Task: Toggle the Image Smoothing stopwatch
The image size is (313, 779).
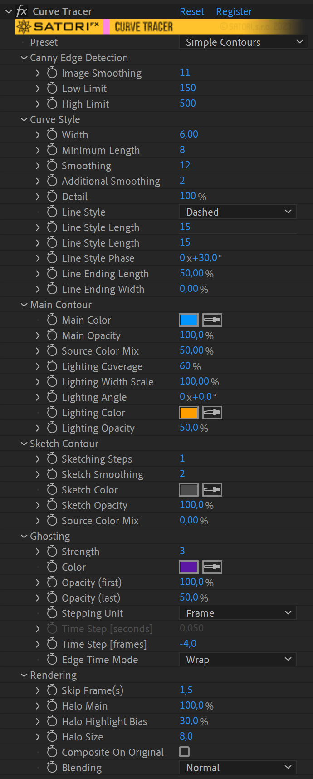Action: pos(52,73)
